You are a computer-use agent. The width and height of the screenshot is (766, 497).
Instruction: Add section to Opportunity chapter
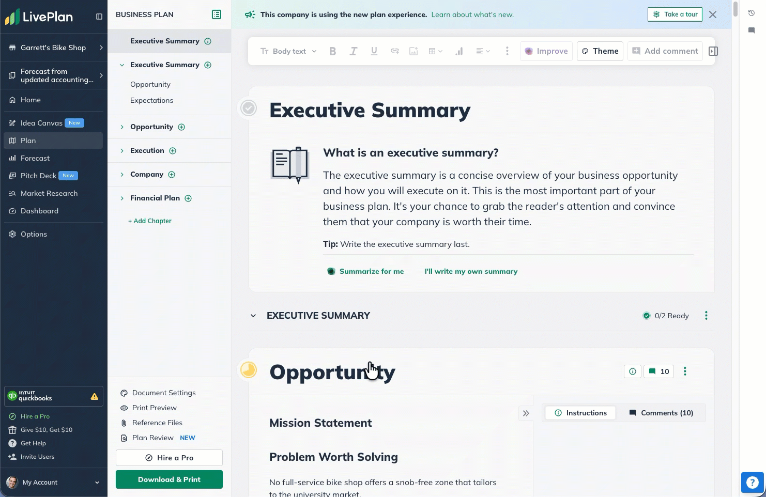(181, 127)
